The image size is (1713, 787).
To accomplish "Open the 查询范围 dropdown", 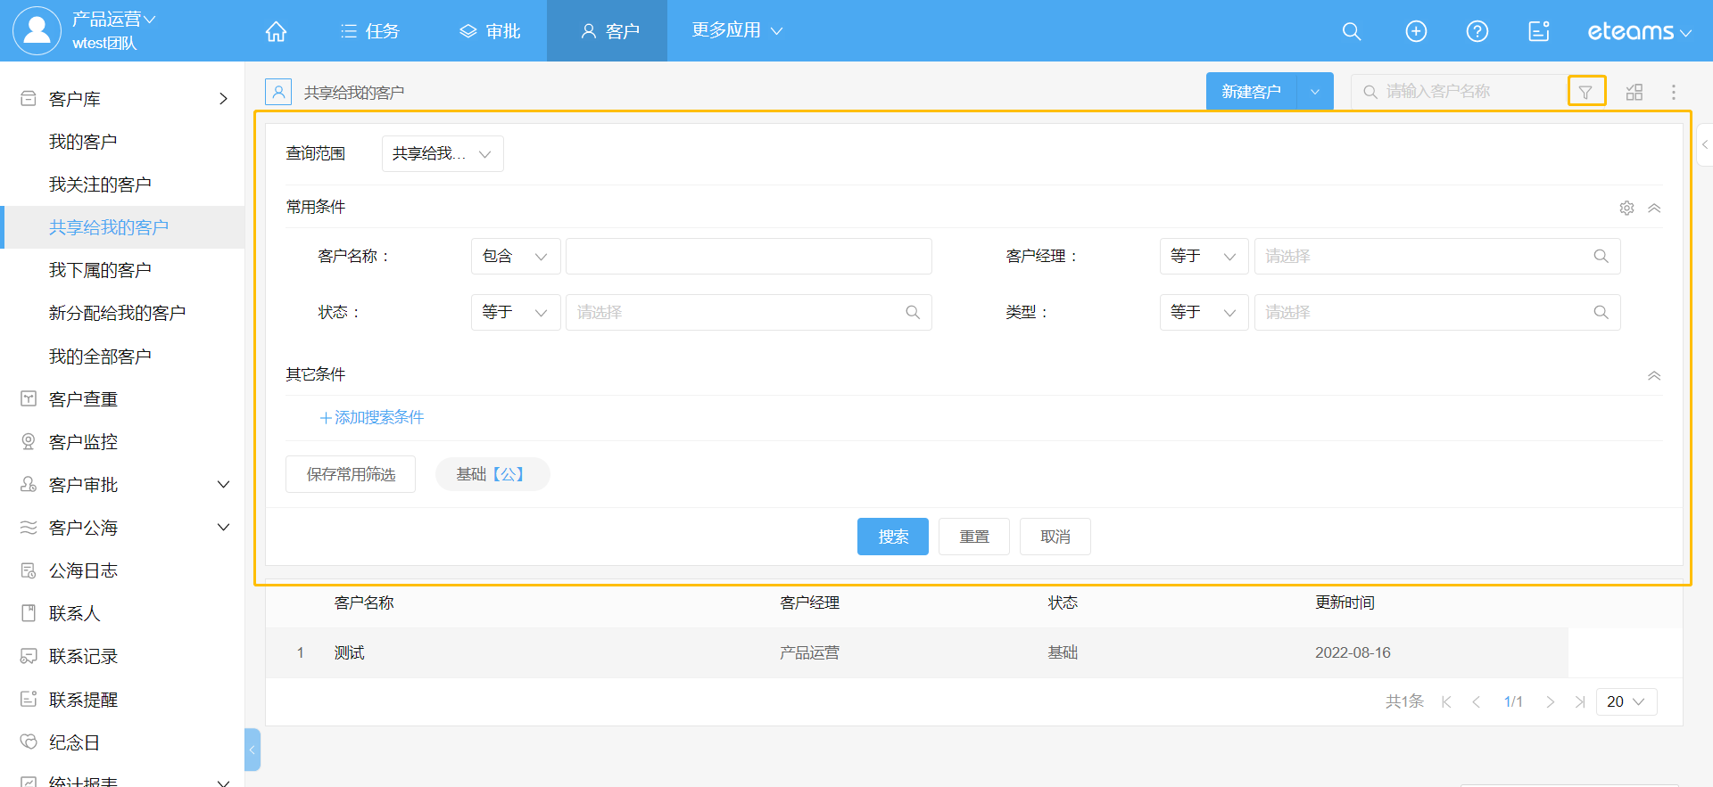I will 442,153.
